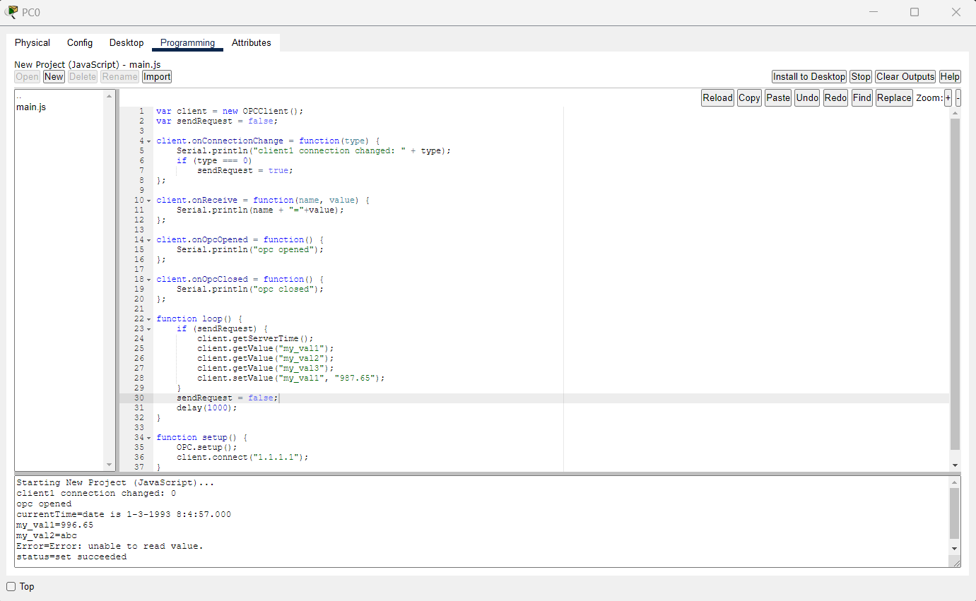Clear Outputs of the console

coord(905,77)
